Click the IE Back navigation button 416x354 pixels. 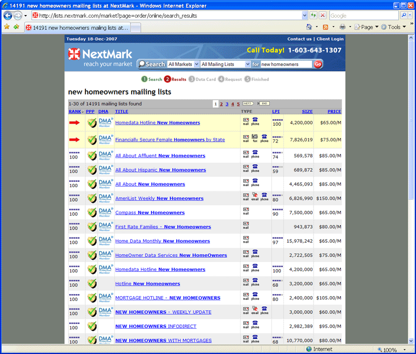(8, 16)
